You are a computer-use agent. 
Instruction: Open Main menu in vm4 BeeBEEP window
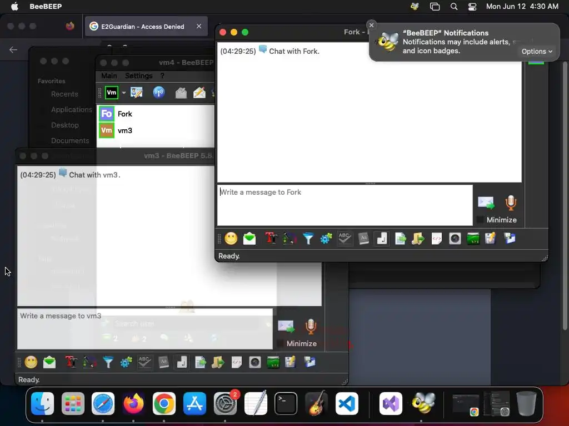coord(109,75)
